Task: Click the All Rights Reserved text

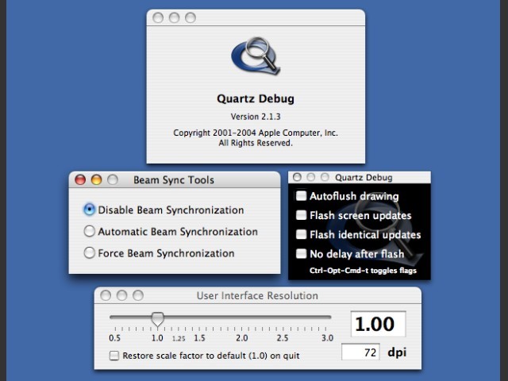Action: [x=256, y=143]
